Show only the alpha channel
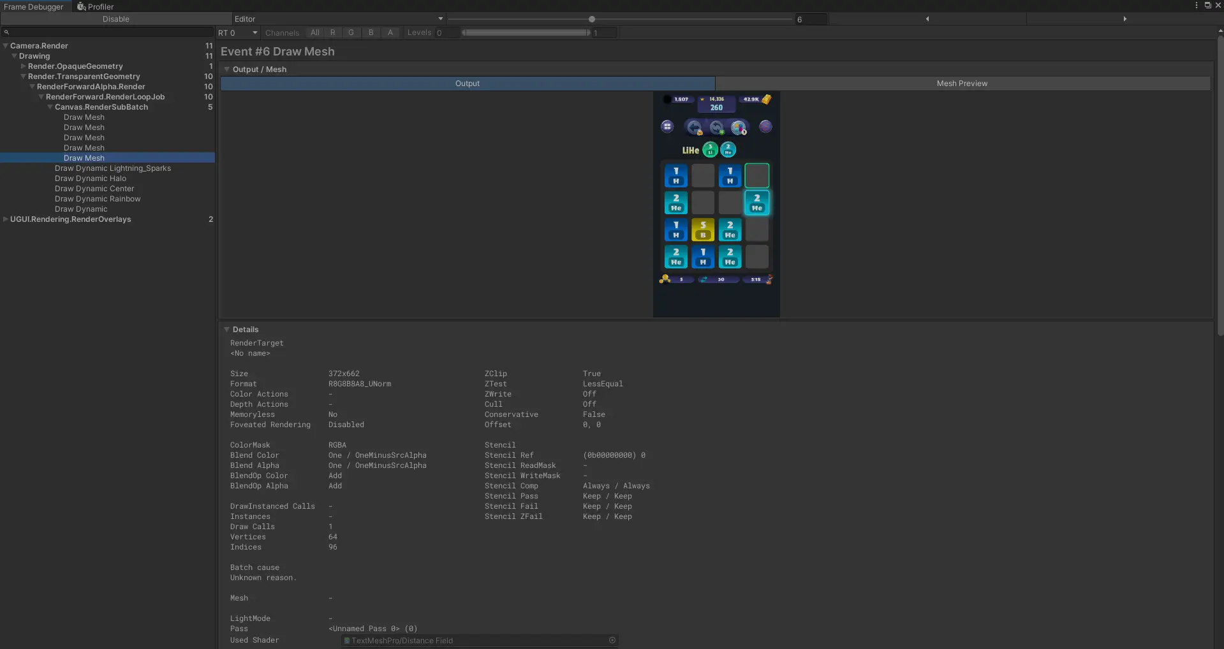 point(390,33)
